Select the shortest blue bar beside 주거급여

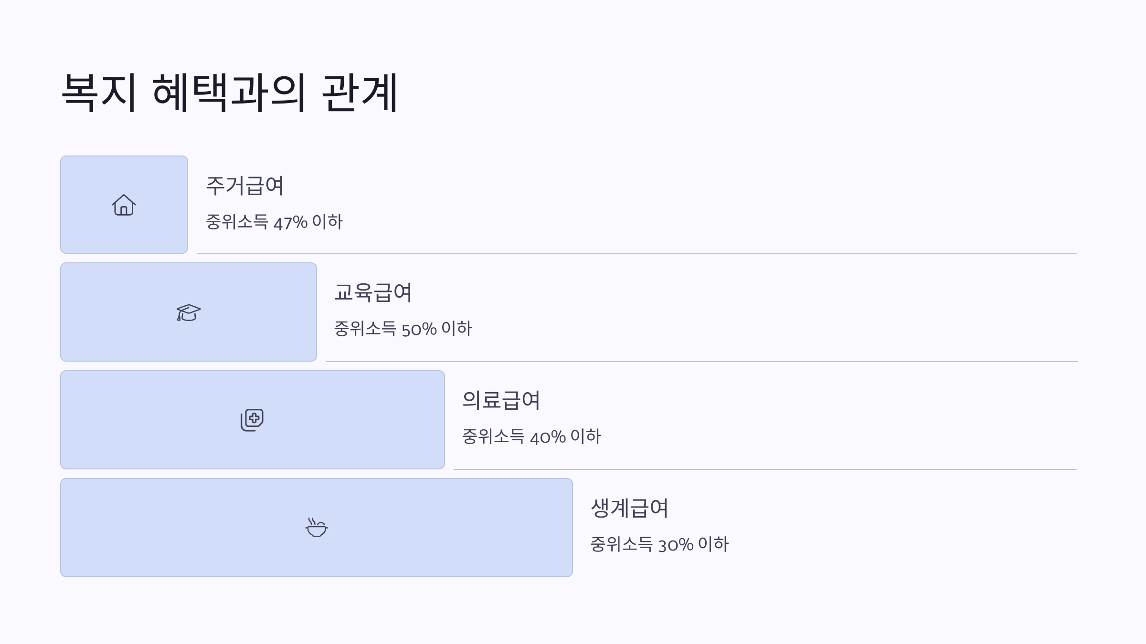(x=124, y=205)
